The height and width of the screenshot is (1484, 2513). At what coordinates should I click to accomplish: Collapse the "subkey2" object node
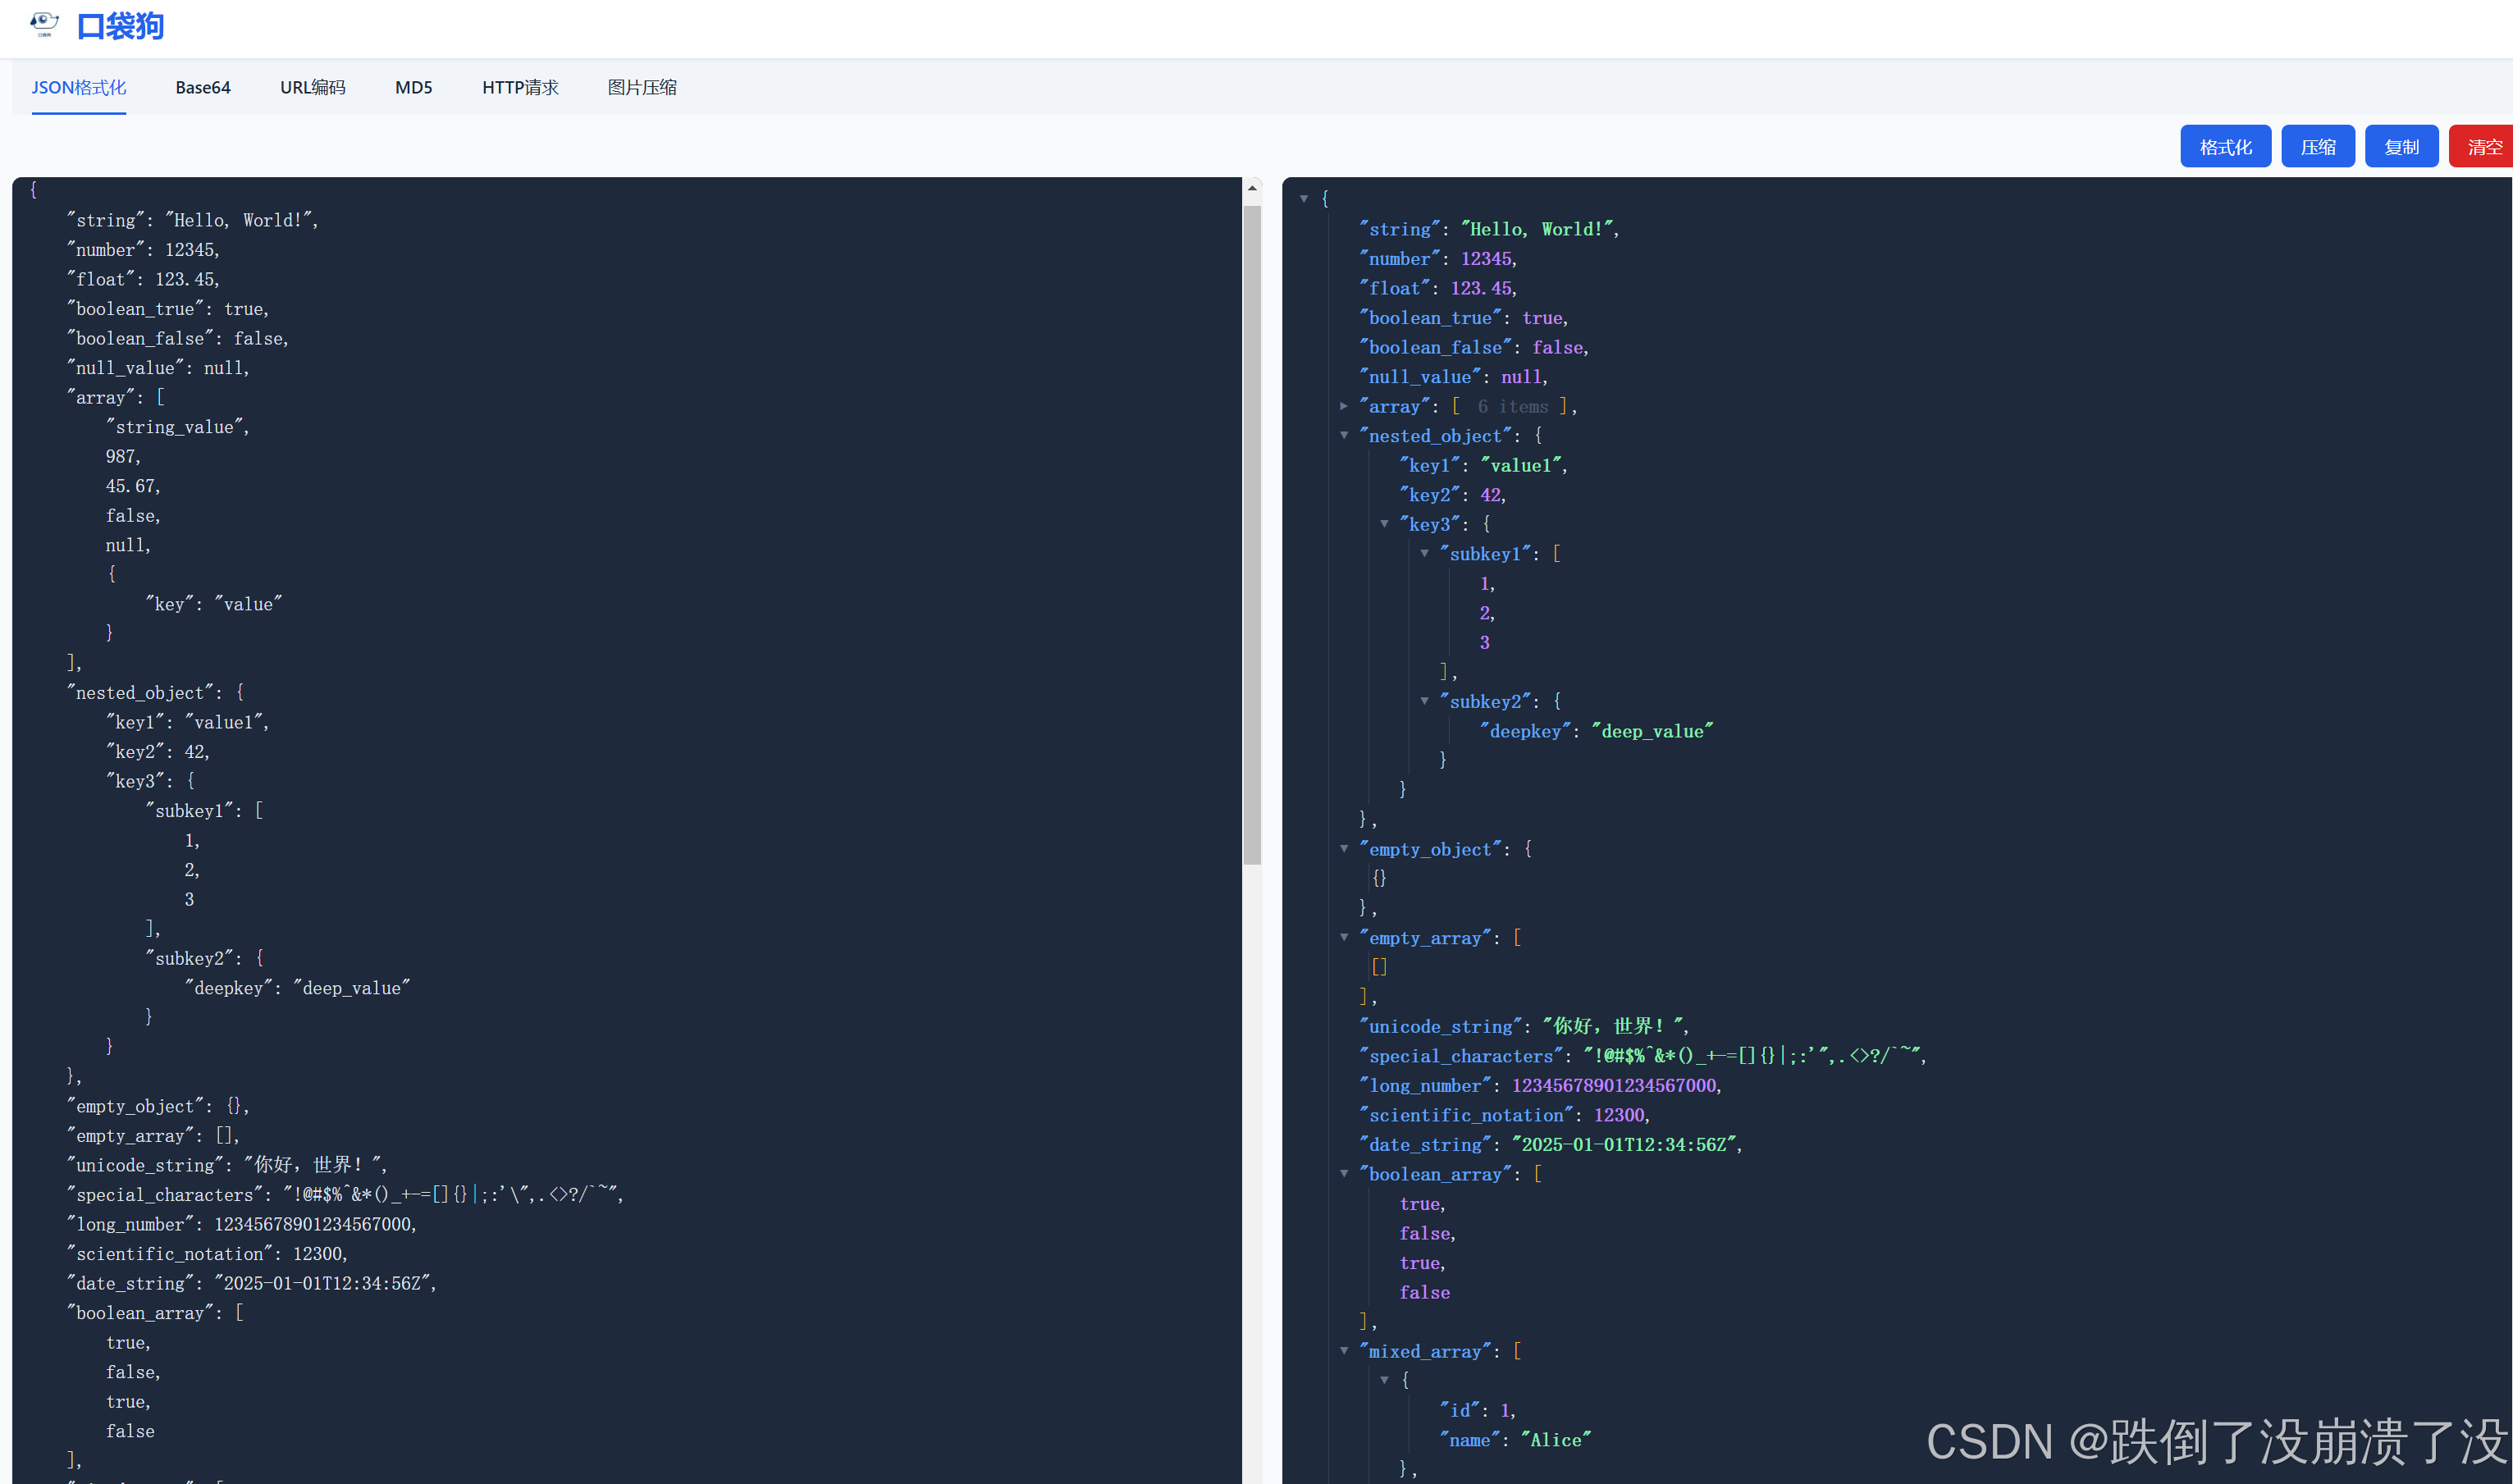pyautogui.click(x=1424, y=701)
